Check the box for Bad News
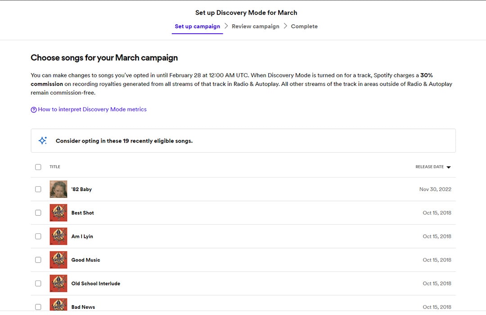Image resolution: width=486 pixels, height=315 pixels. [x=38, y=307]
